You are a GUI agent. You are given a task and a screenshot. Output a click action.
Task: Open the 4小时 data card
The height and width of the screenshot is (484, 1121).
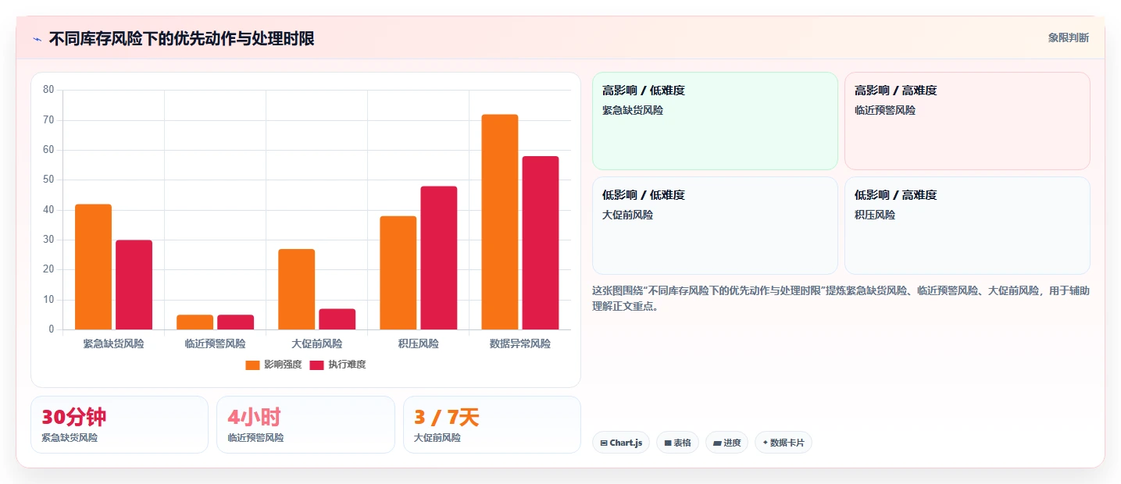305,425
